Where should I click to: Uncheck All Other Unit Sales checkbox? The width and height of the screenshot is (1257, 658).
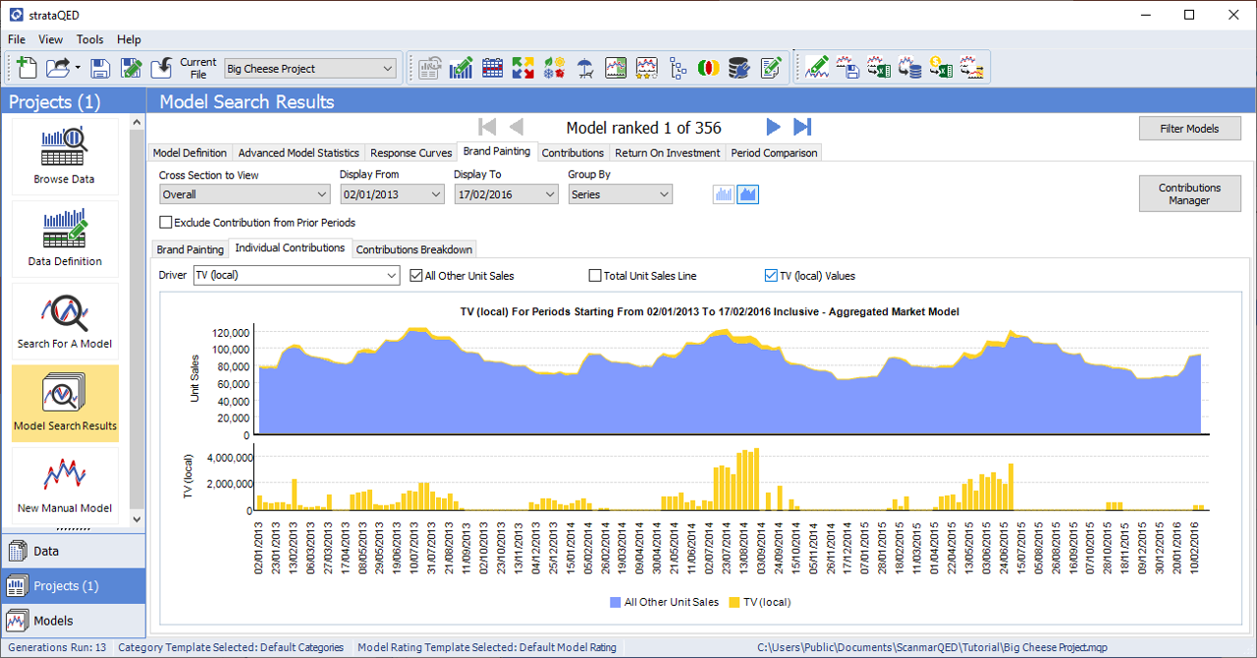tap(416, 276)
